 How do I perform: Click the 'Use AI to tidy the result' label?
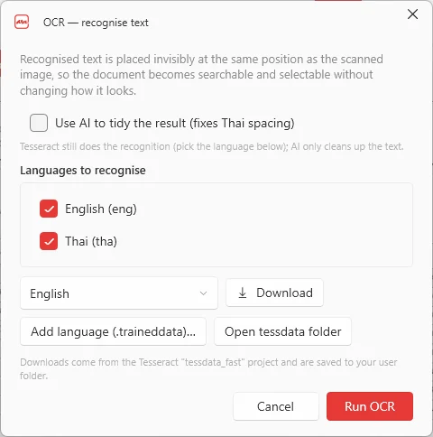click(x=175, y=123)
